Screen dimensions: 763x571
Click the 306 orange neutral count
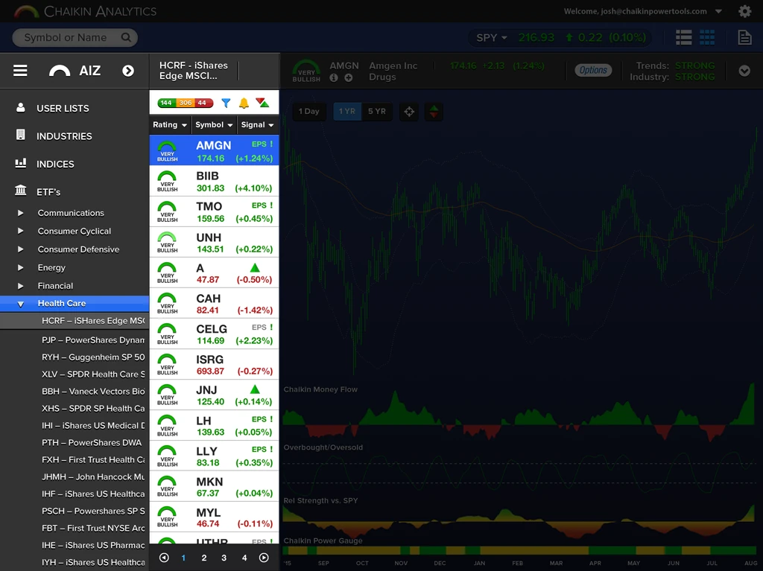tap(186, 103)
